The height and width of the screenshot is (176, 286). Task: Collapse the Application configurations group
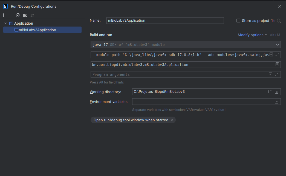(x=5, y=23)
